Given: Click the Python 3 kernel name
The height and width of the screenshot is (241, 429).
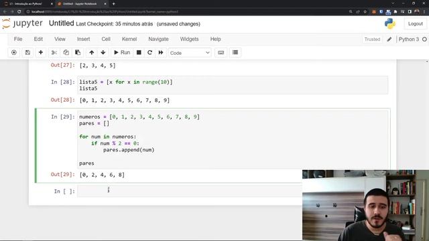Looking at the screenshot, I should tap(408, 39).
